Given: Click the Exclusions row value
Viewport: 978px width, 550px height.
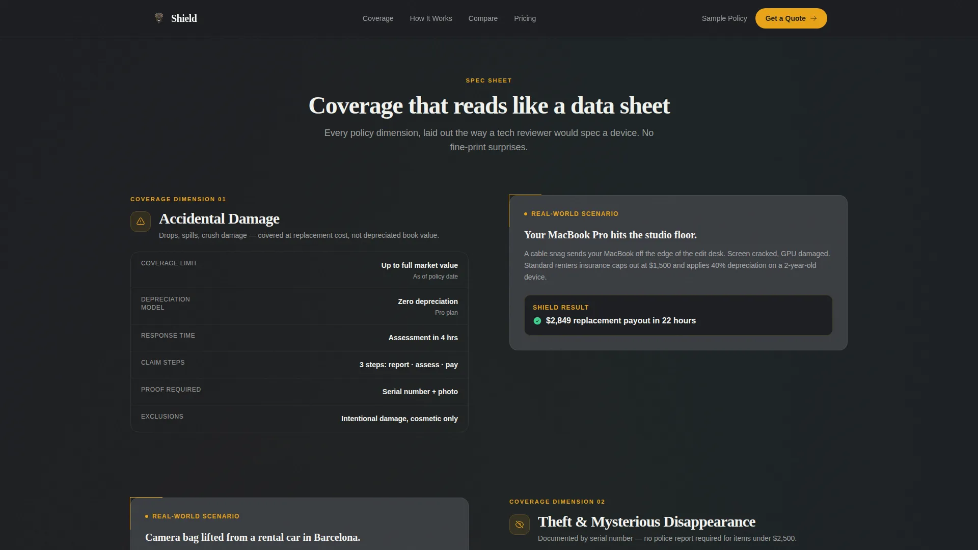Looking at the screenshot, I should click(x=399, y=419).
